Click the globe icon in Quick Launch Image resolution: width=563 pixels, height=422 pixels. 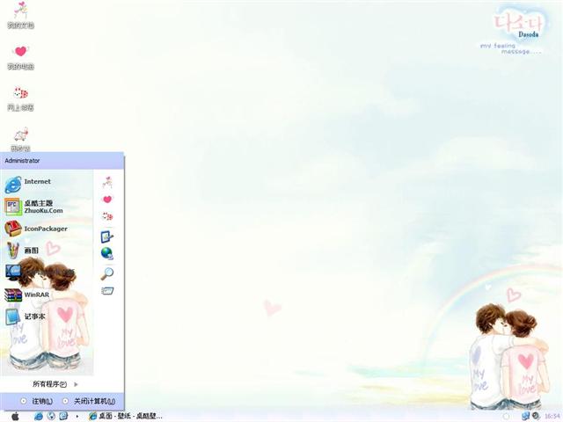(x=51, y=416)
